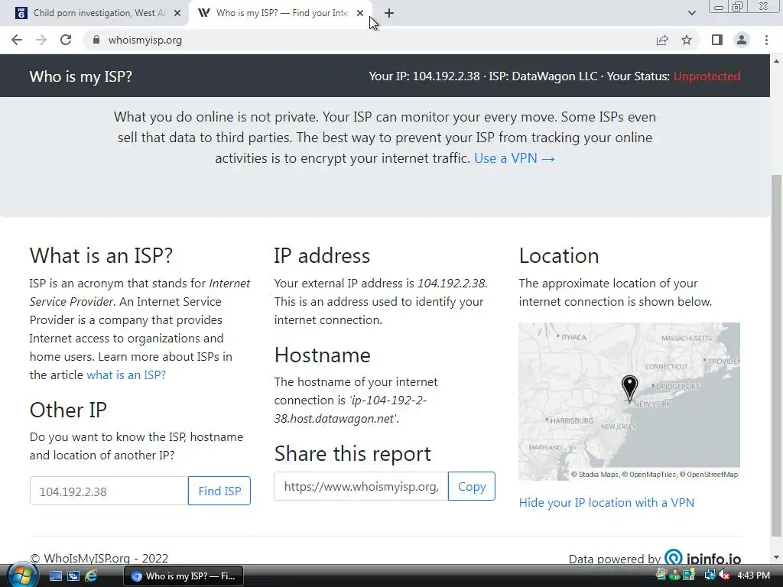Viewport: 783px width, 587px height.
Task: Click the muted volume tray icon
Action: tap(723, 576)
